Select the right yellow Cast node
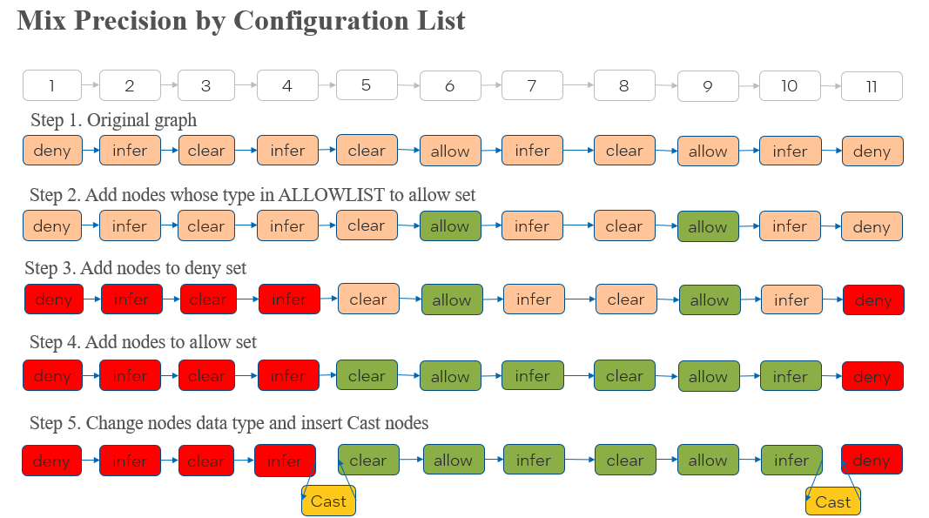The height and width of the screenshot is (518, 929). click(833, 501)
